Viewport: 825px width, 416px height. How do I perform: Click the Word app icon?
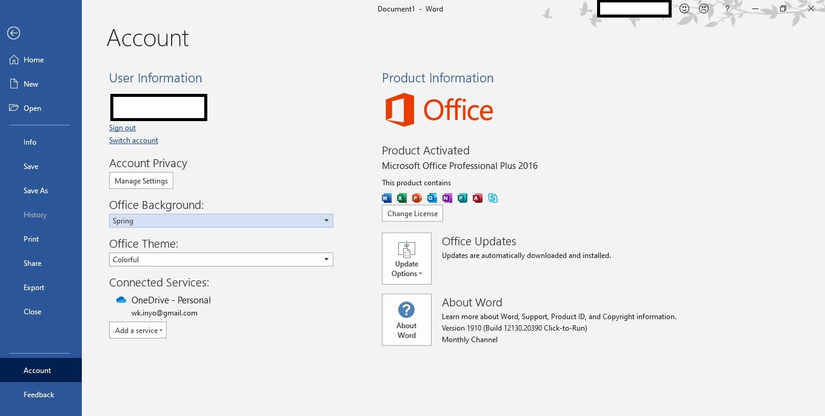(387, 198)
